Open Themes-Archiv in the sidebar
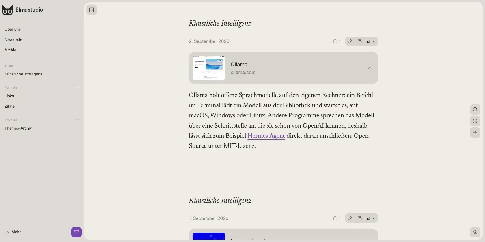The width and height of the screenshot is (485, 242). click(18, 128)
